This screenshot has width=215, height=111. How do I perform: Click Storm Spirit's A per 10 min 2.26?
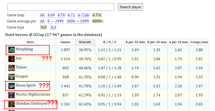(x=178, y=86)
